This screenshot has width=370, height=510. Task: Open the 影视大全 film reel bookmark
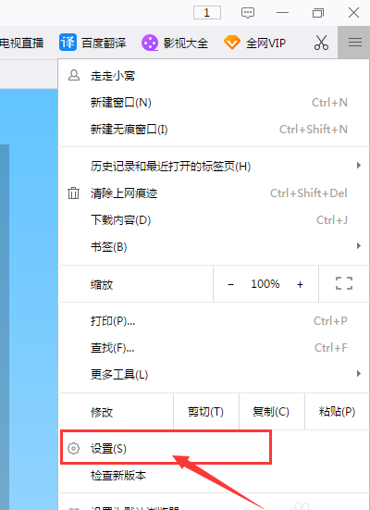150,43
